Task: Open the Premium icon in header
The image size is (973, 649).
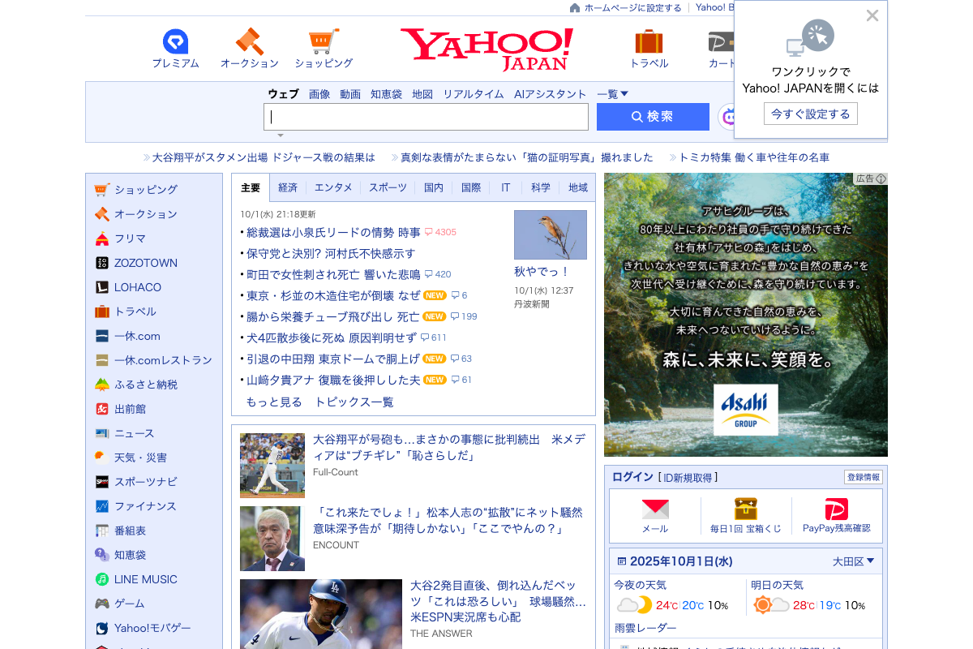Action: 175,42
